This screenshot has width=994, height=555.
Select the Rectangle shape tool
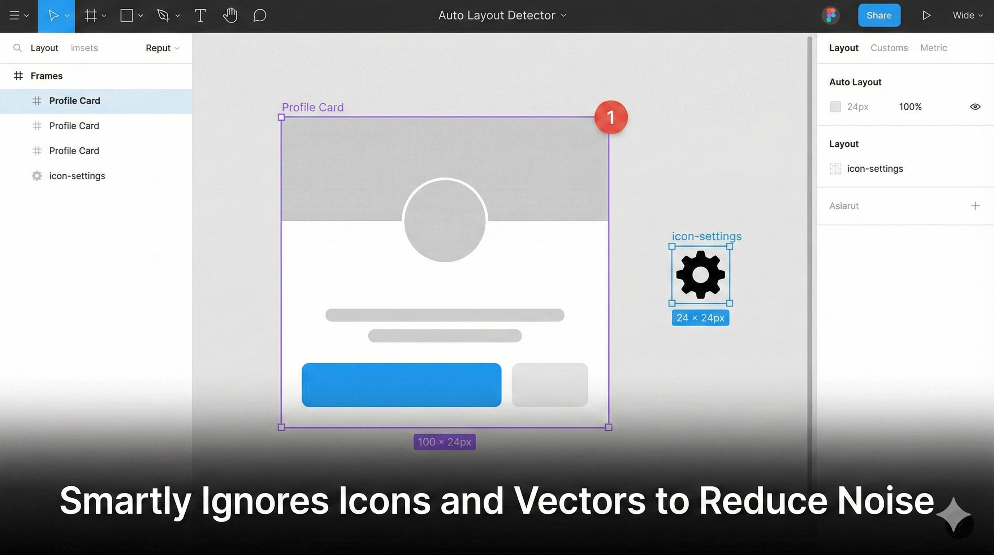click(126, 16)
